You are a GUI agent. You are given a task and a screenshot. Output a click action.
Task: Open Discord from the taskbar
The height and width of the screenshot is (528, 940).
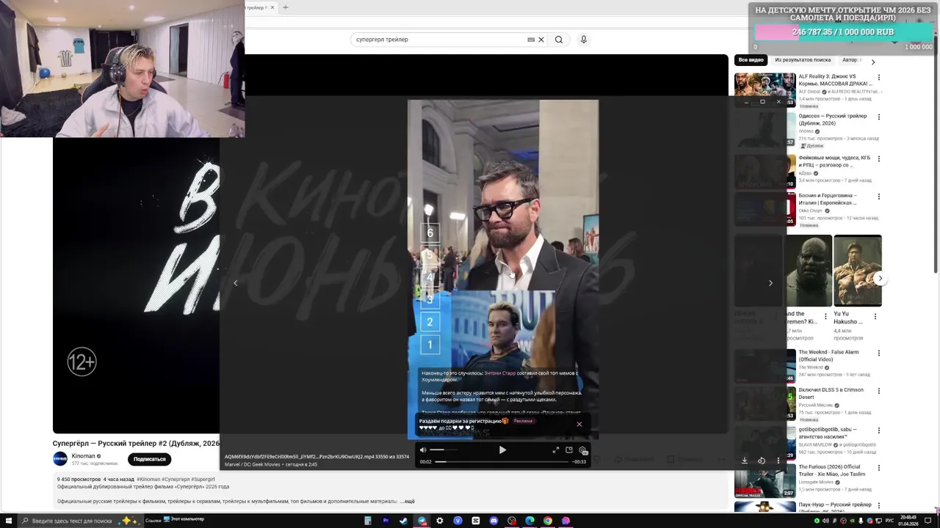click(x=493, y=521)
